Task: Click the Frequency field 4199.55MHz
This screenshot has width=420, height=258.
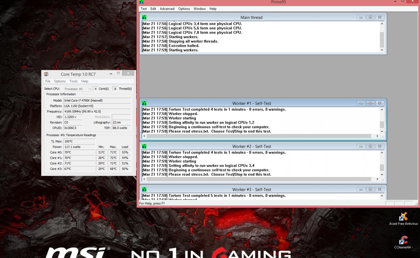Action: [x=97, y=112]
